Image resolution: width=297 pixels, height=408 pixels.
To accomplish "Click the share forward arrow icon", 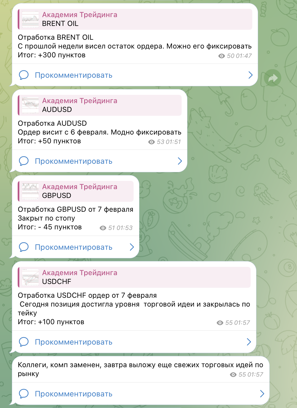I will pos(273,78).
